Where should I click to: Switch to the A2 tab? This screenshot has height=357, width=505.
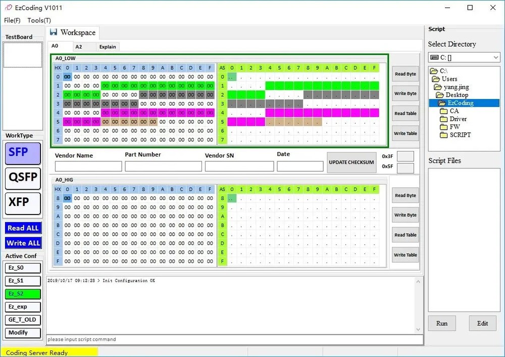pyautogui.click(x=79, y=46)
